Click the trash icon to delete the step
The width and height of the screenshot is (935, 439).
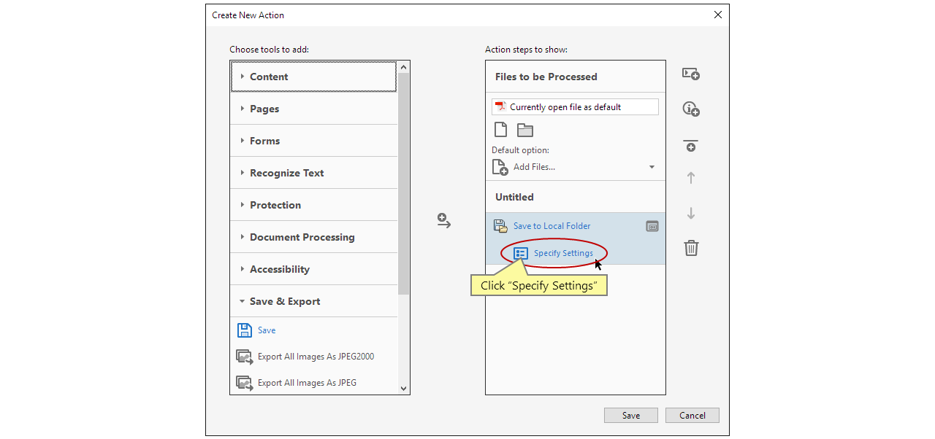point(691,248)
